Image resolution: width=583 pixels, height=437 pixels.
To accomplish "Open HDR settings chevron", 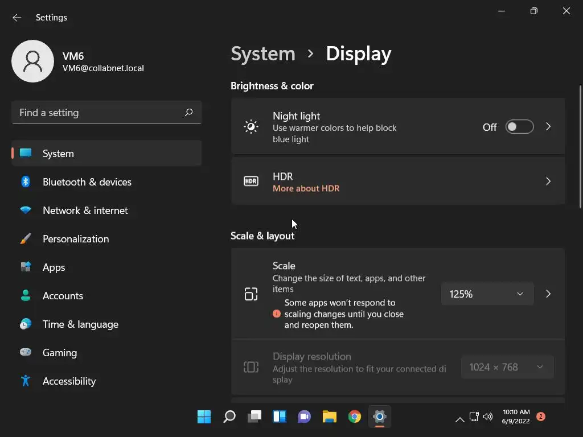I will pyautogui.click(x=548, y=182).
